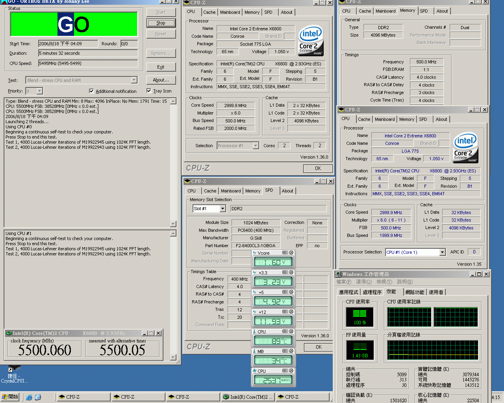Open the Slot #1 dropdown in SPD window
The height and width of the screenshot is (403, 504).
(x=222, y=209)
